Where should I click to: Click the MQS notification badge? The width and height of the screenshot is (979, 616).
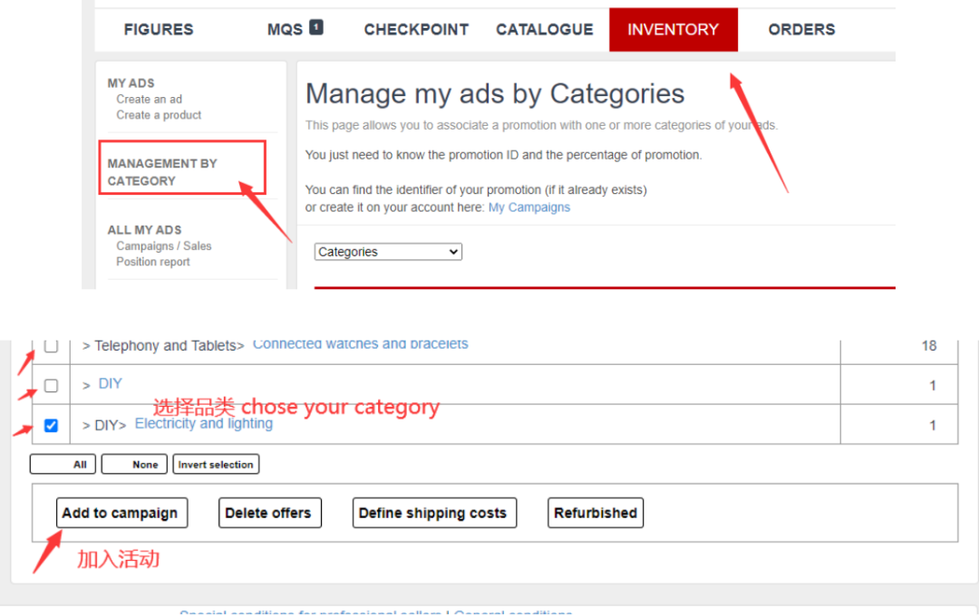click(316, 27)
